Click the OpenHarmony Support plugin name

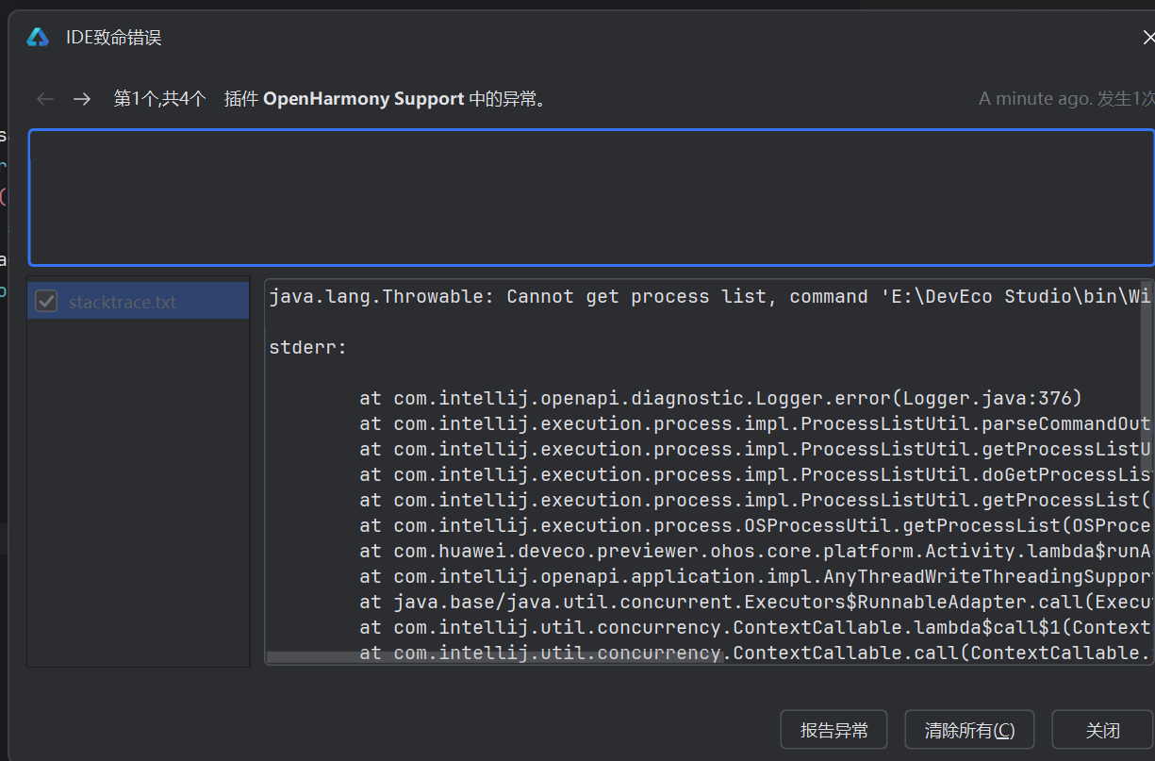[x=363, y=99]
